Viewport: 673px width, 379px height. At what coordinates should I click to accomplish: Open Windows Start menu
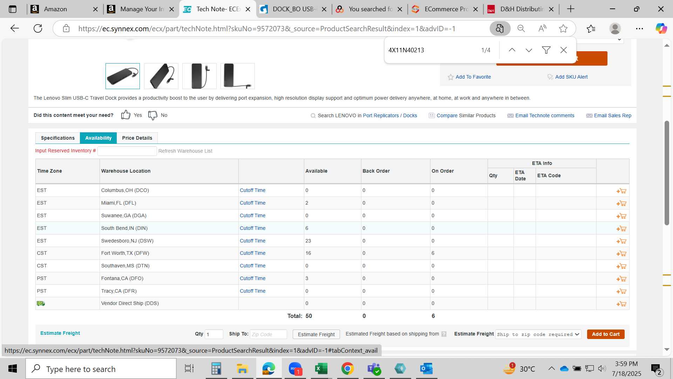click(13, 369)
